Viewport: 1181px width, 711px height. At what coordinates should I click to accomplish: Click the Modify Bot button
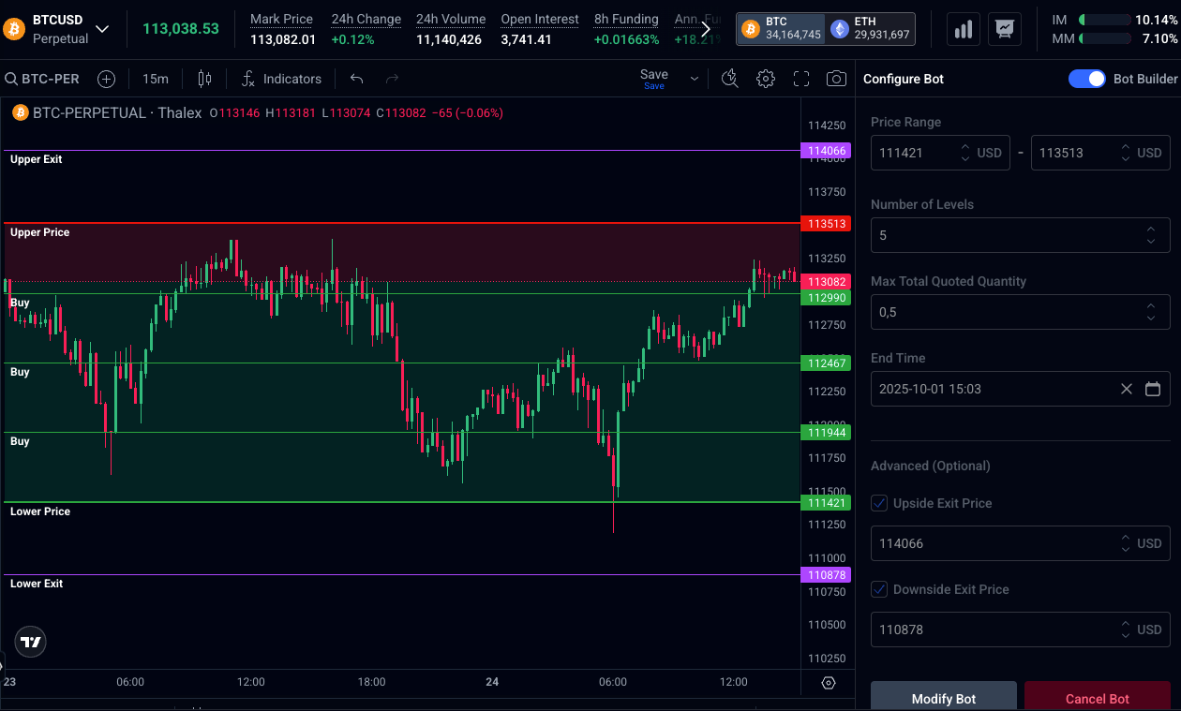point(944,698)
